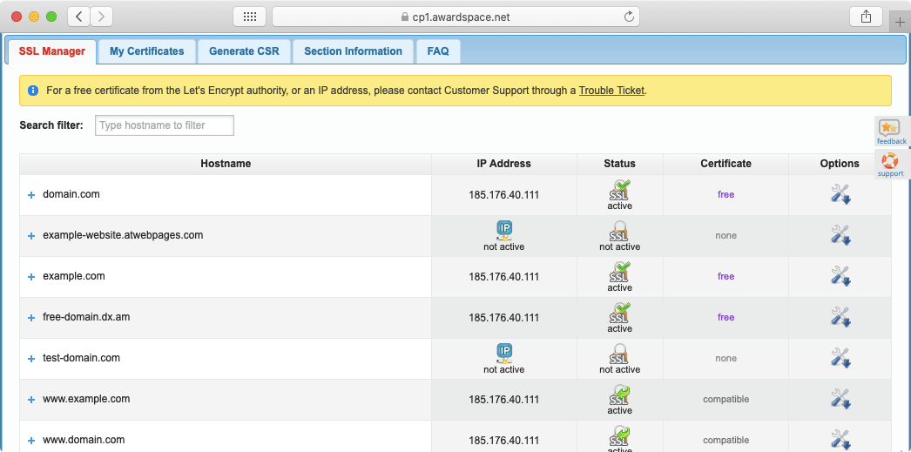The height and width of the screenshot is (452, 911).
Task: Expand the free-domain.dx.am row
Action: coord(31,318)
